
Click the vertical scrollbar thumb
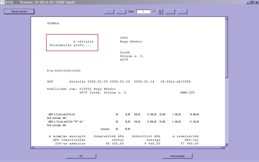tap(226, 49)
